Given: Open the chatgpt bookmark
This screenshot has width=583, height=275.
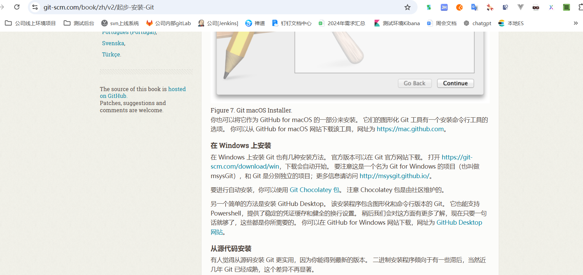Looking at the screenshot, I should pyautogui.click(x=478, y=23).
